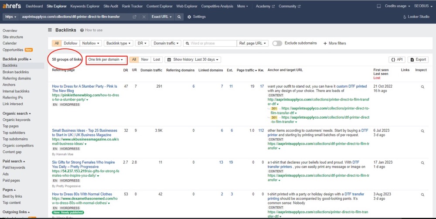Click the inspect magnifier for ukbusinessmagazine row

coord(422,131)
